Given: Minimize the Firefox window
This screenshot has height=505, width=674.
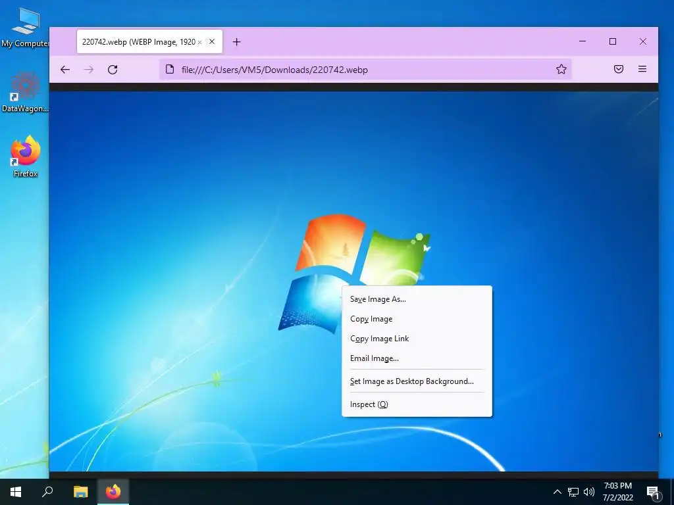Looking at the screenshot, I should tap(583, 41).
